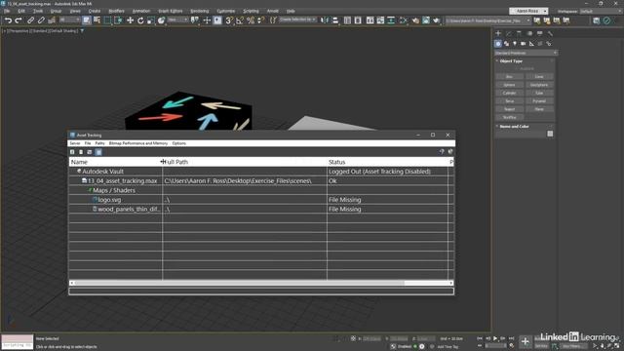Open the Selection Filter dropdown
Viewport: 624px width, 351px height.
pyautogui.click(x=69, y=19)
